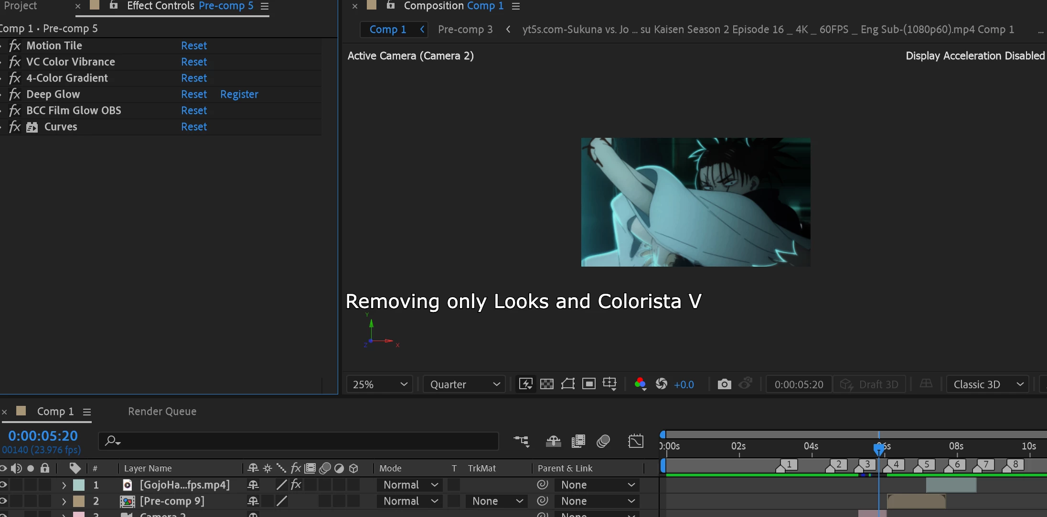Open the Quarter resolution dropdown

464,384
